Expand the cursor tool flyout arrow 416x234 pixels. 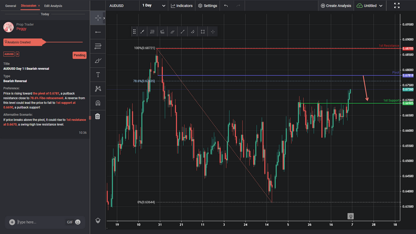pyautogui.click(x=104, y=18)
